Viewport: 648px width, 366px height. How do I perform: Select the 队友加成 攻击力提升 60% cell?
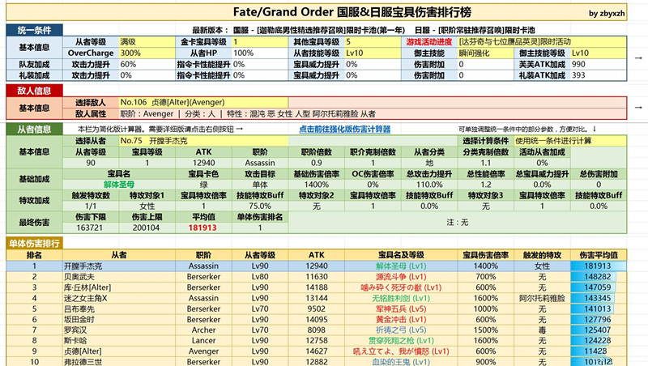coord(147,65)
